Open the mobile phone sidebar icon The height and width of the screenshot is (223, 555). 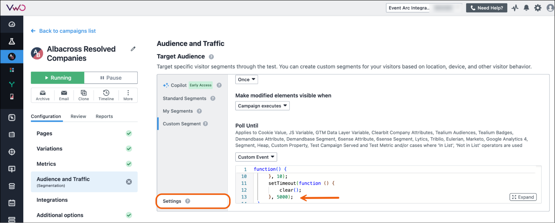pyautogui.click(x=12, y=97)
